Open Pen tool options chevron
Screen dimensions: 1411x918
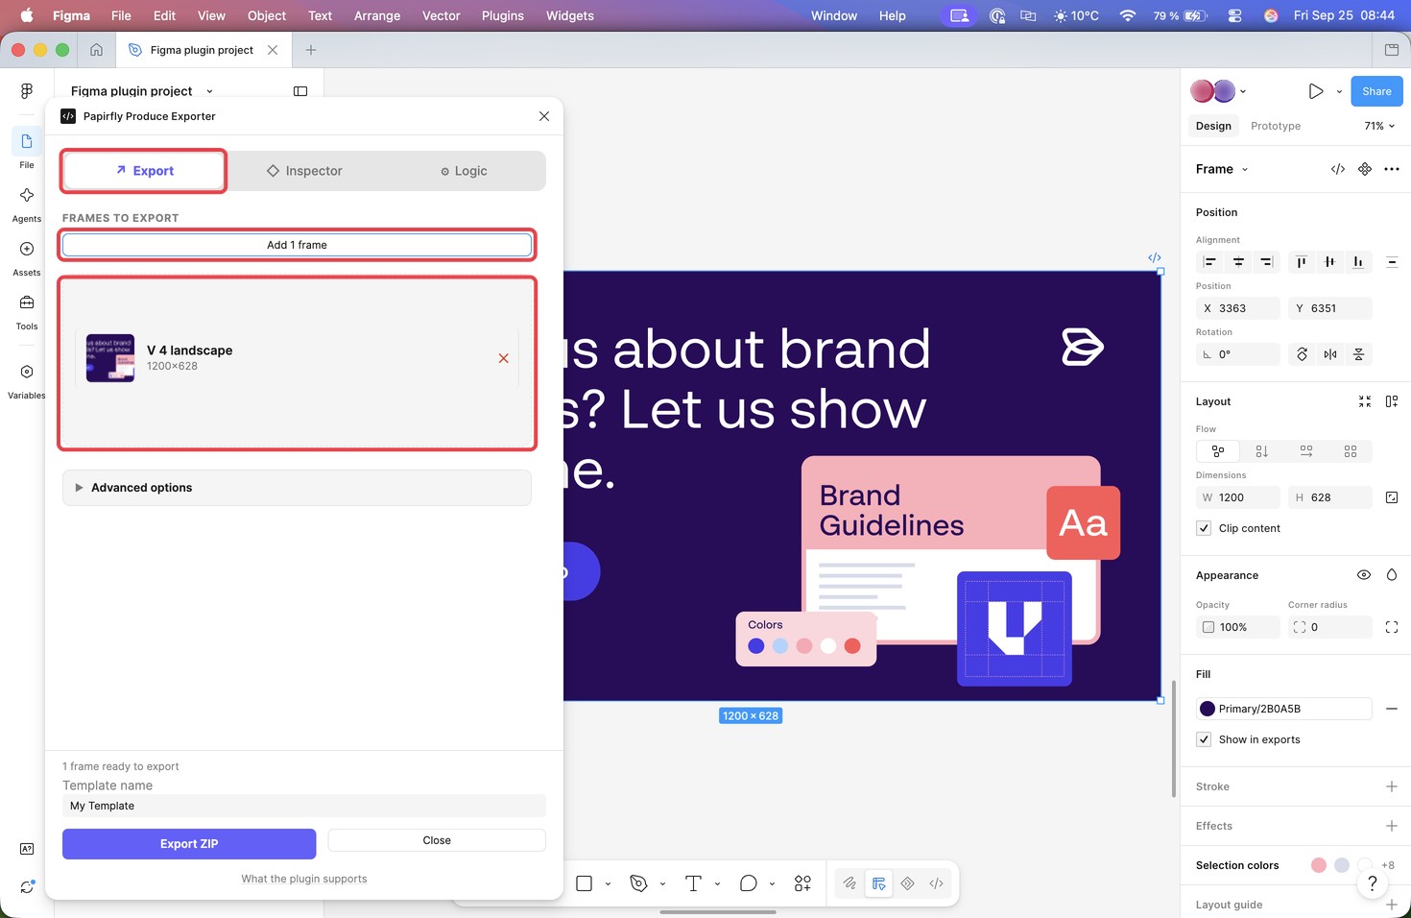[662, 884]
